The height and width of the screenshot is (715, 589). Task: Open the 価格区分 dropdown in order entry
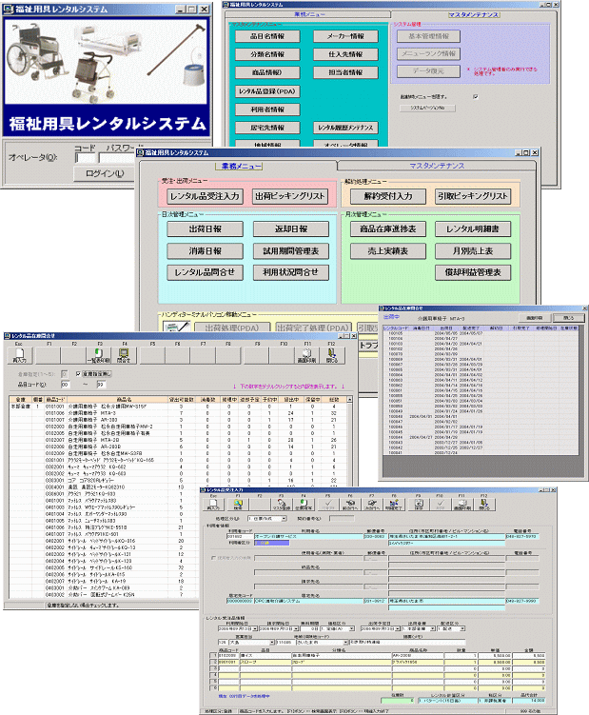tap(352, 628)
